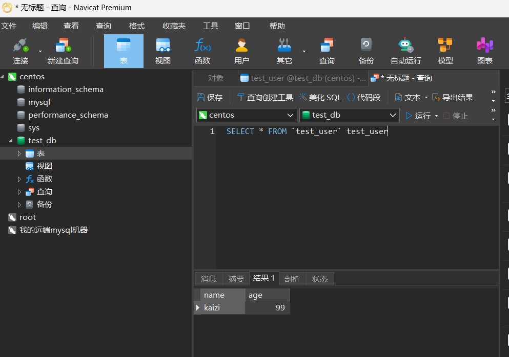This screenshot has width=509, height=357.
Task: Switch to the 剖析 tab
Action: coord(292,279)
